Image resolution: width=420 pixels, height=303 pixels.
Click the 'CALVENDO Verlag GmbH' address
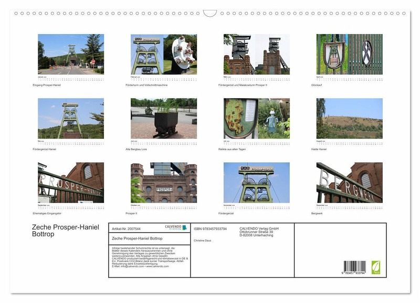[x=259, y=232]
